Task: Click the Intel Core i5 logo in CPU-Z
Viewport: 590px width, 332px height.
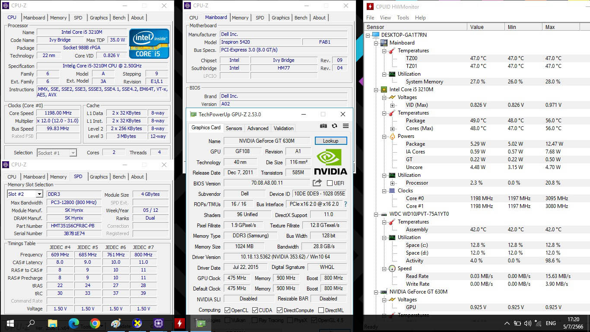Action: pos(149,44)
